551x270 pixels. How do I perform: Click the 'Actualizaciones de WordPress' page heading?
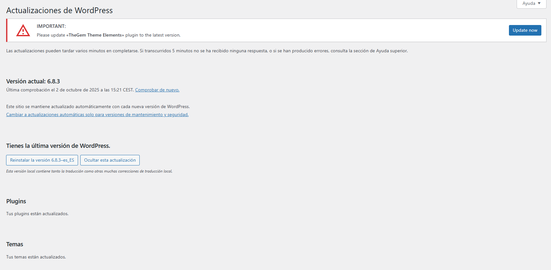point(59,10)
